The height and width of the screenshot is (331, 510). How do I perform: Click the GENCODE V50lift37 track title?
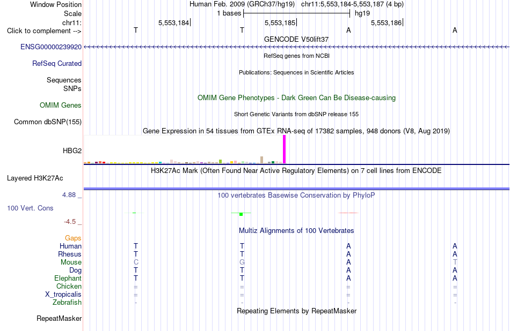point(296,40)
